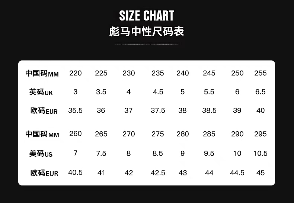The image size is (294, 203).
Task: Click the 英码UK row label
Action: (41, 92)
